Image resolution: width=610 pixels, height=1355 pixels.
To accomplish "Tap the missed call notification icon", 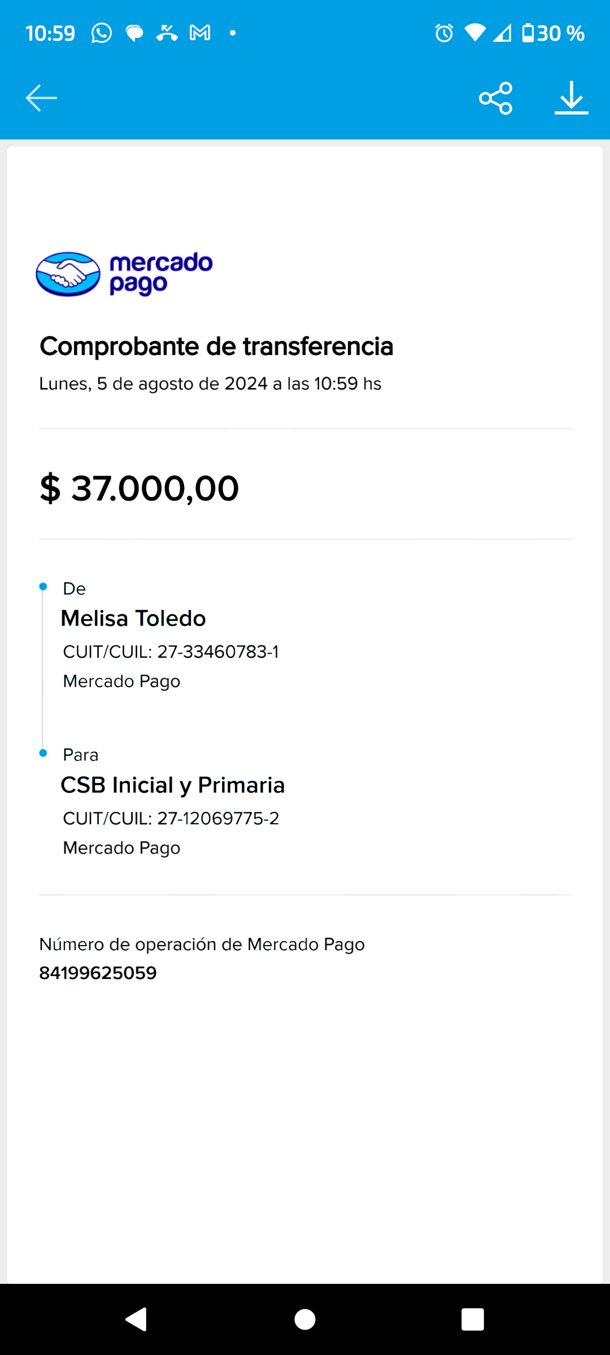I will pyautogui.click(x=167, y=33).
